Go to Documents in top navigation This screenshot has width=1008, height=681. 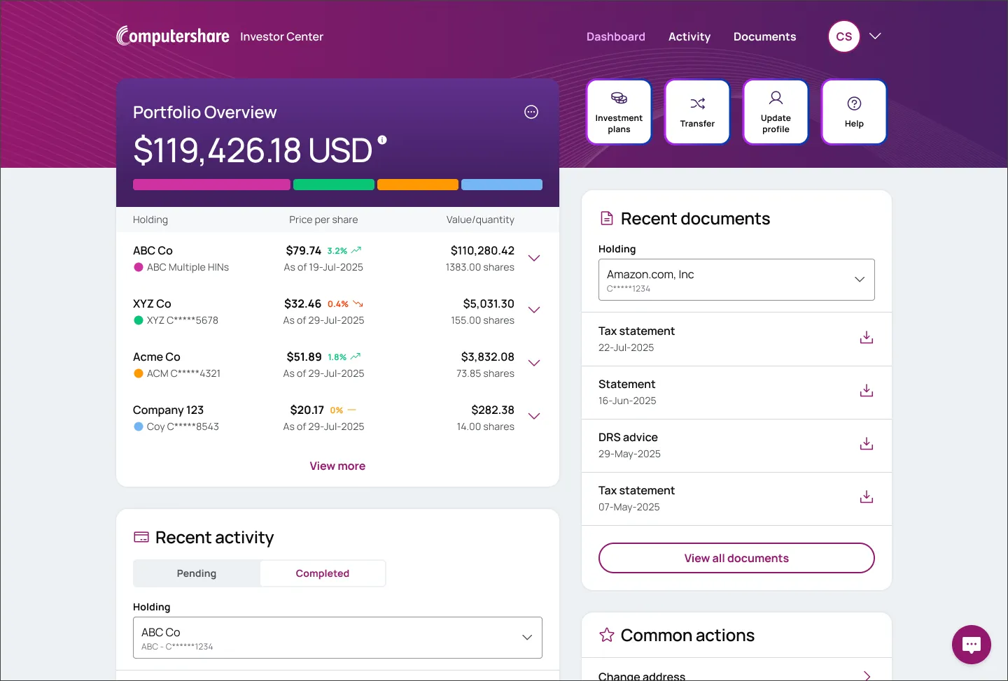764,36
